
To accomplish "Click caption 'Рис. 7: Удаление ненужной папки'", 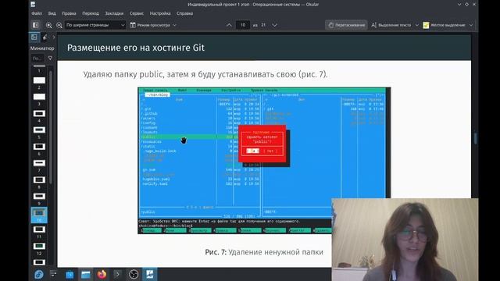I will (264, 252).
